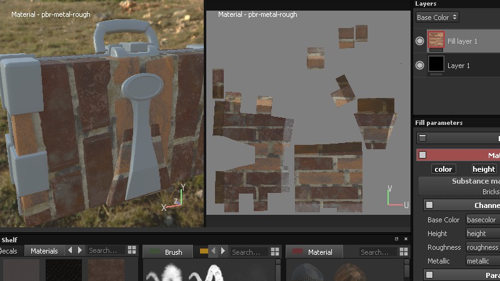Select the Material shelf tab with red marker

314,252
